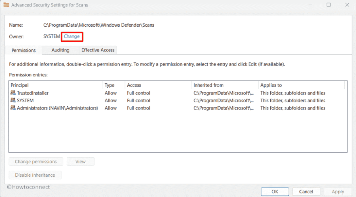Open the Auditing tab
Viewport: 356px width, 197px height.
60,50
